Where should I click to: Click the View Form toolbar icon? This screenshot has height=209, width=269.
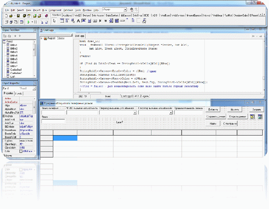click(x=11, y=22)
